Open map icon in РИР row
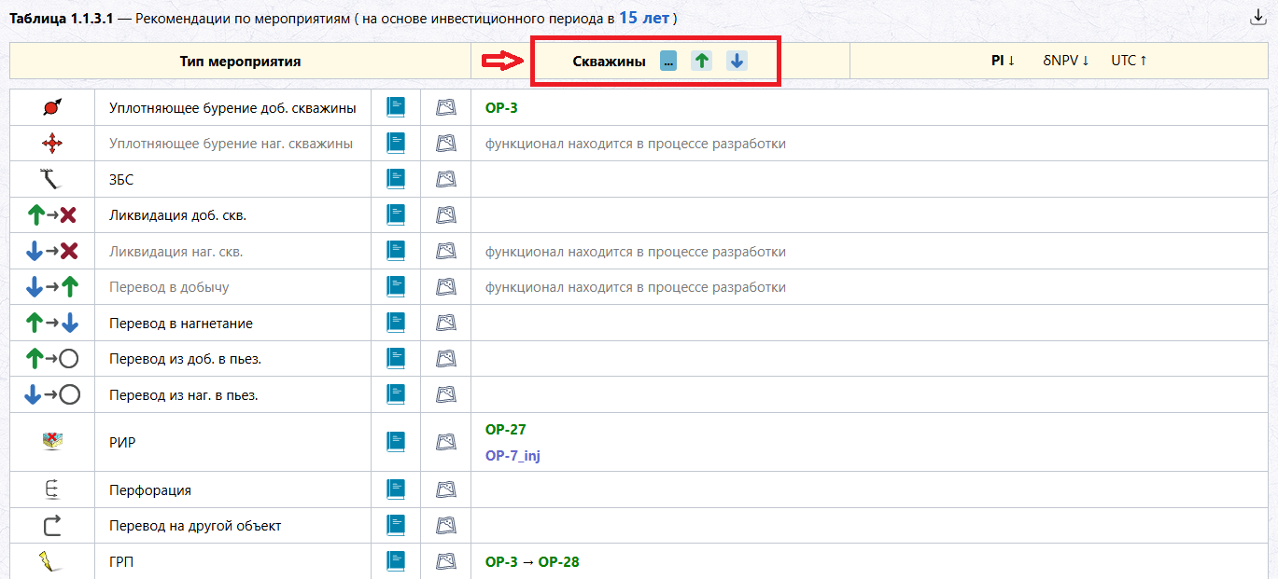This screenshot has width=1278, height=579. pos(446,443)
